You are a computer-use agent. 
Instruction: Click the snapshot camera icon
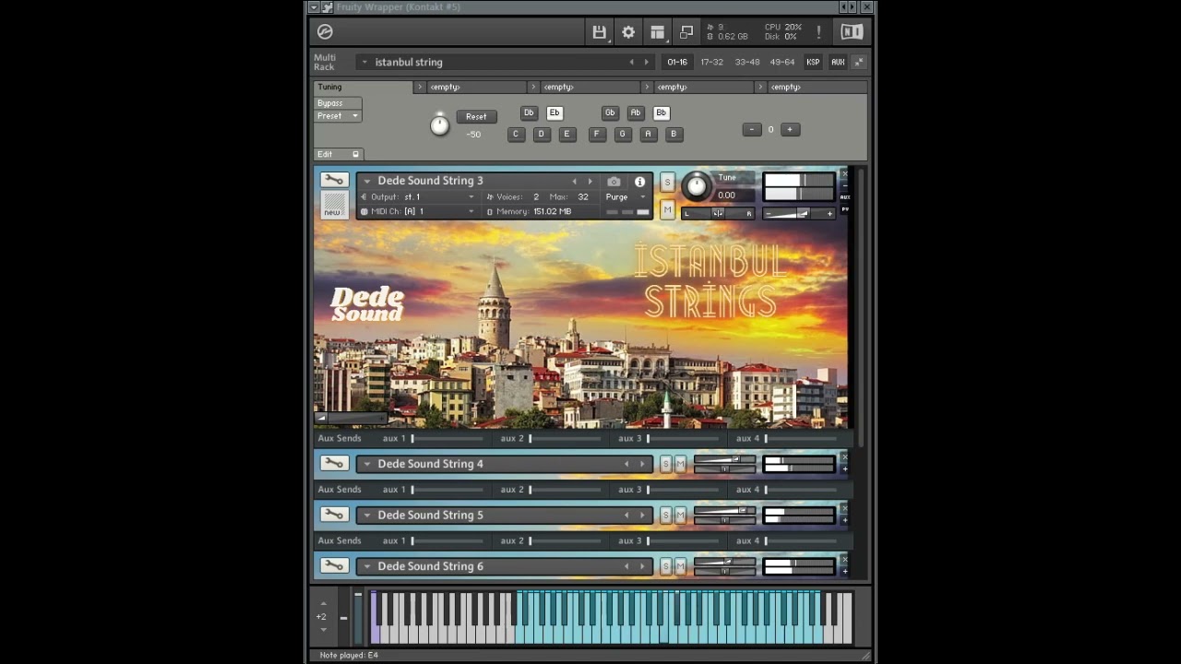(x=614, y=182)
